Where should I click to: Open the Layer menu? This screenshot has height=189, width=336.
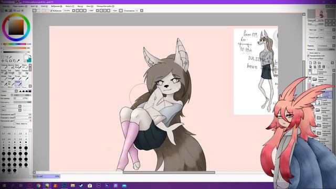click(x=45, y=6)
